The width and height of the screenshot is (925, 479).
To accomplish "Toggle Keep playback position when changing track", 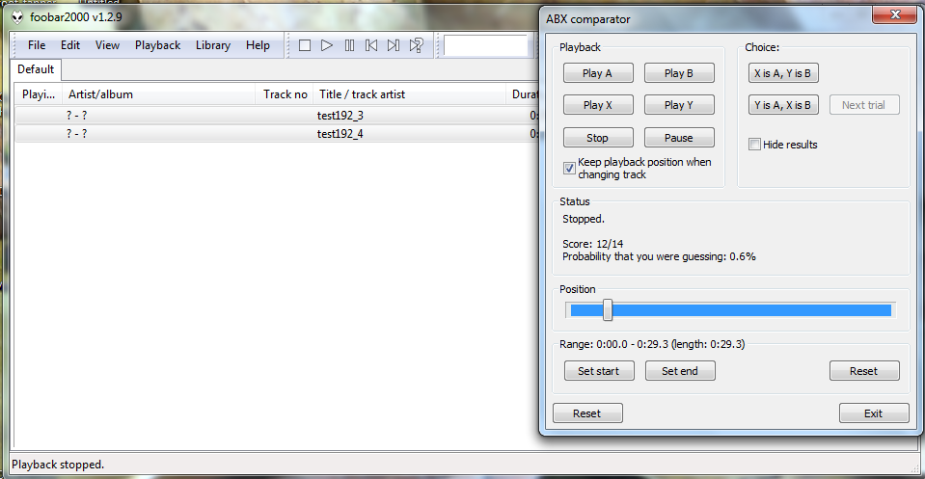I will 569,169.
